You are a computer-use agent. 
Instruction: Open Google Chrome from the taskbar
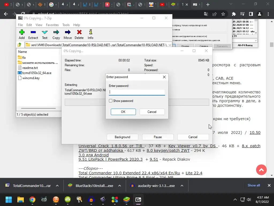tap(32, 200)
